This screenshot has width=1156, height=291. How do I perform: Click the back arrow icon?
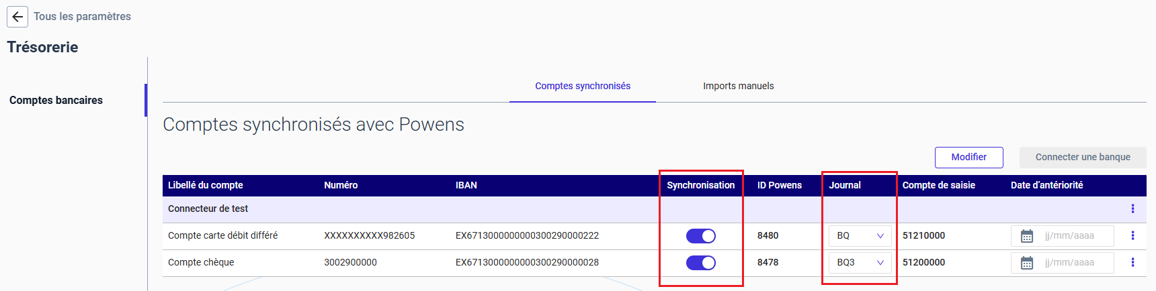click(x=17, y=17)
